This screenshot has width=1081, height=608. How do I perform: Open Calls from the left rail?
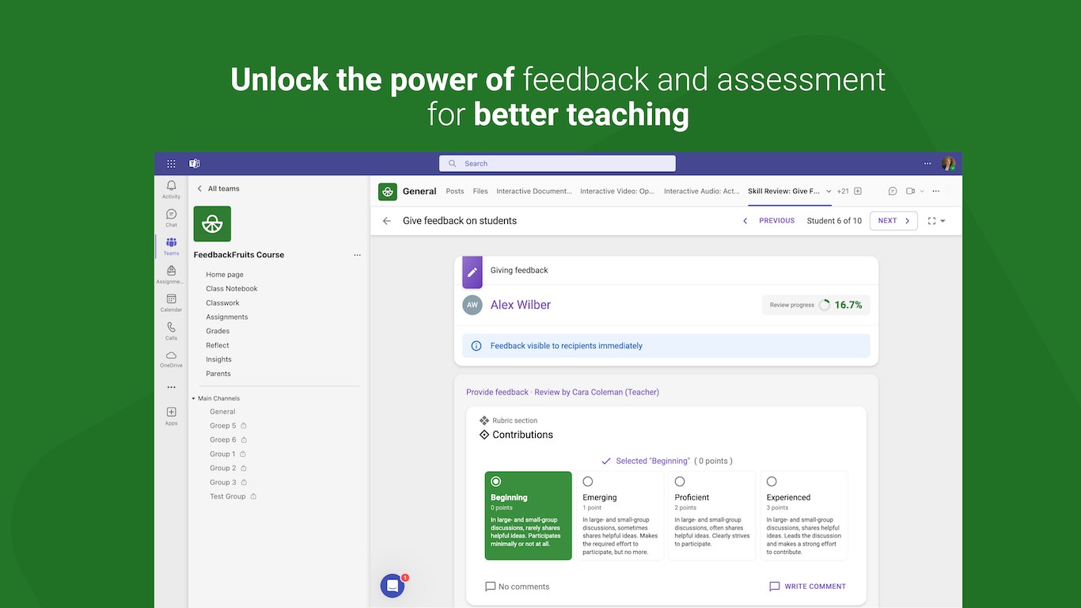[171, 331]
